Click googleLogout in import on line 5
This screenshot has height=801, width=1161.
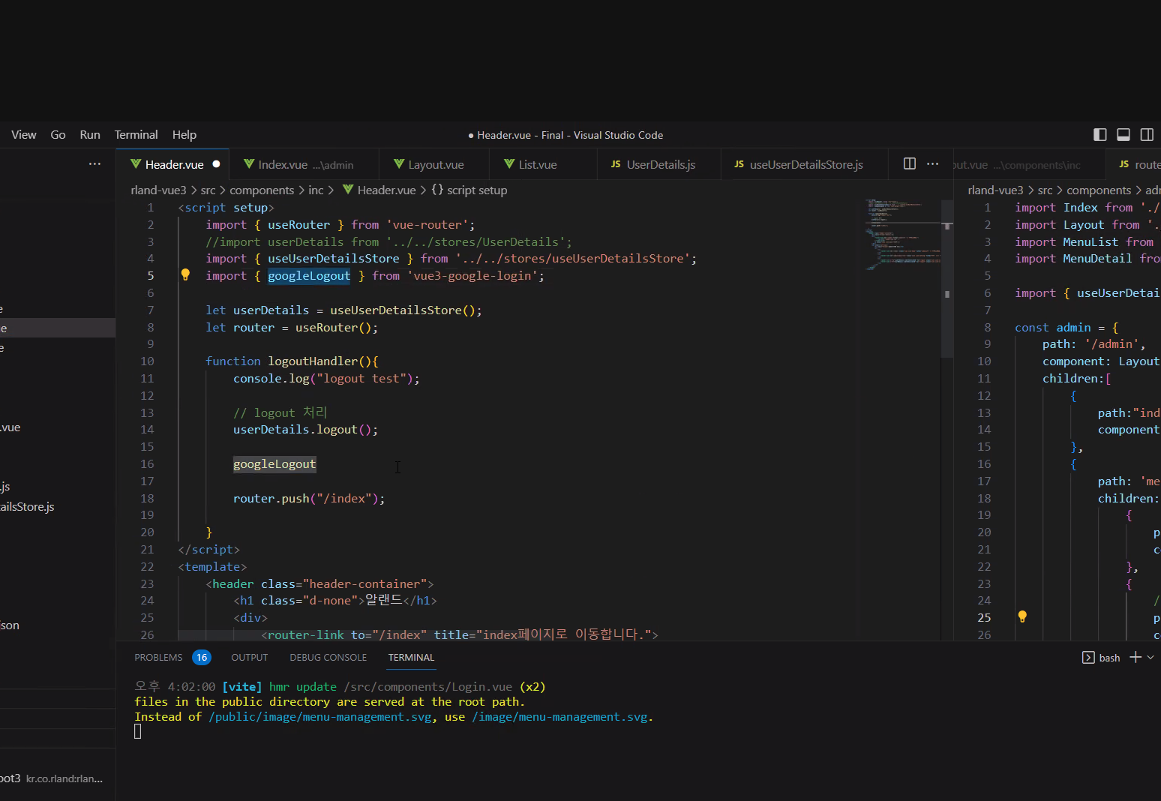click(x=309, y=276)
